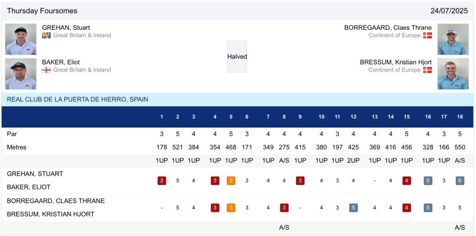Open the BRESSUM, Kristian Hjort name link
This screenshot has height=236, width=476.
[x=396, y=62]
